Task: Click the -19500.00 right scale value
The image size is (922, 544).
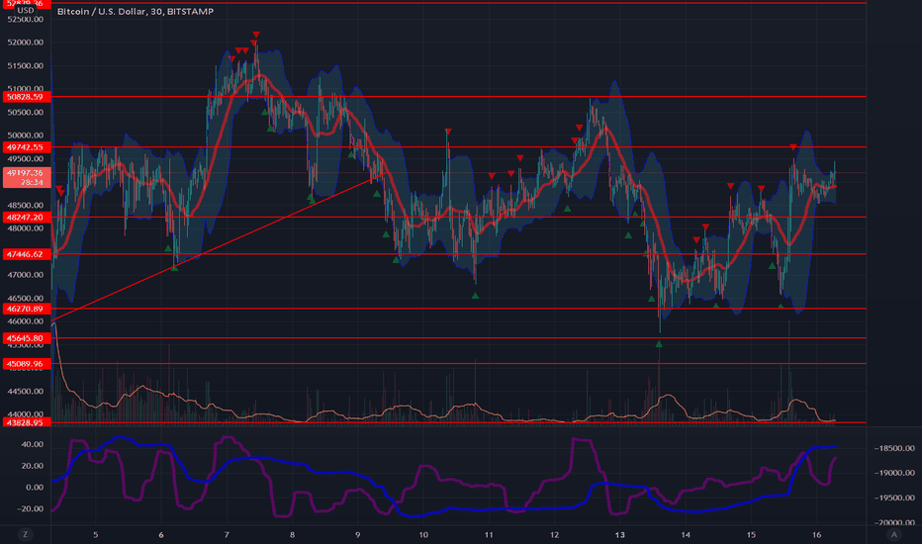Action: point(893,499)
